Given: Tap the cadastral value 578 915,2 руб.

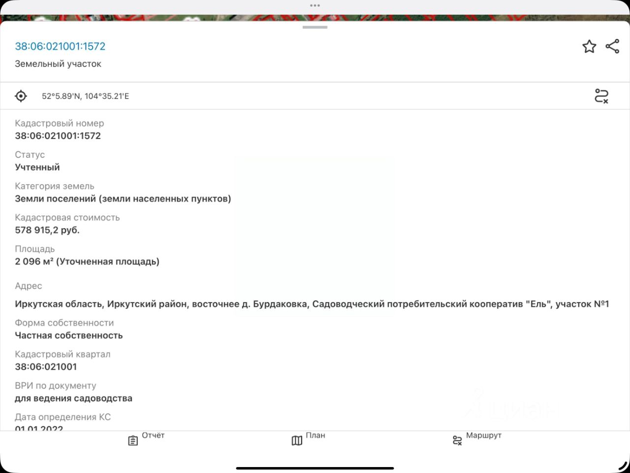Looking at the screenshot, I should (x=47, y=230).
